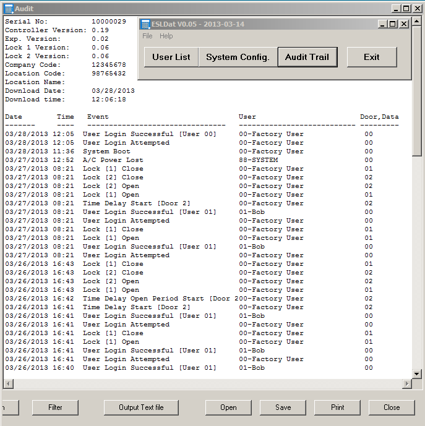Image resolution: width=425 pixels, height=426 pixels.
Task: Click the bottom Close button
Action: [x=391, y=407]
